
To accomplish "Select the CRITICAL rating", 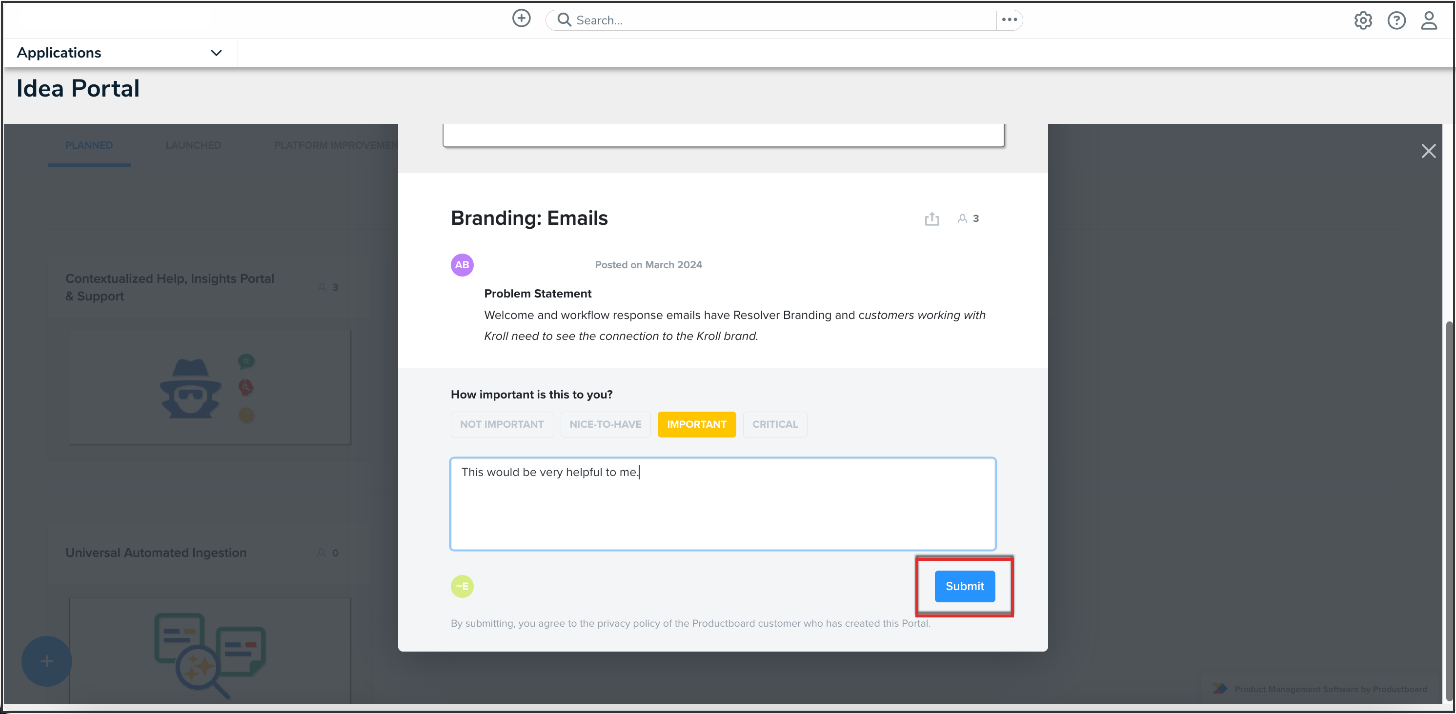I will [774, 424].
